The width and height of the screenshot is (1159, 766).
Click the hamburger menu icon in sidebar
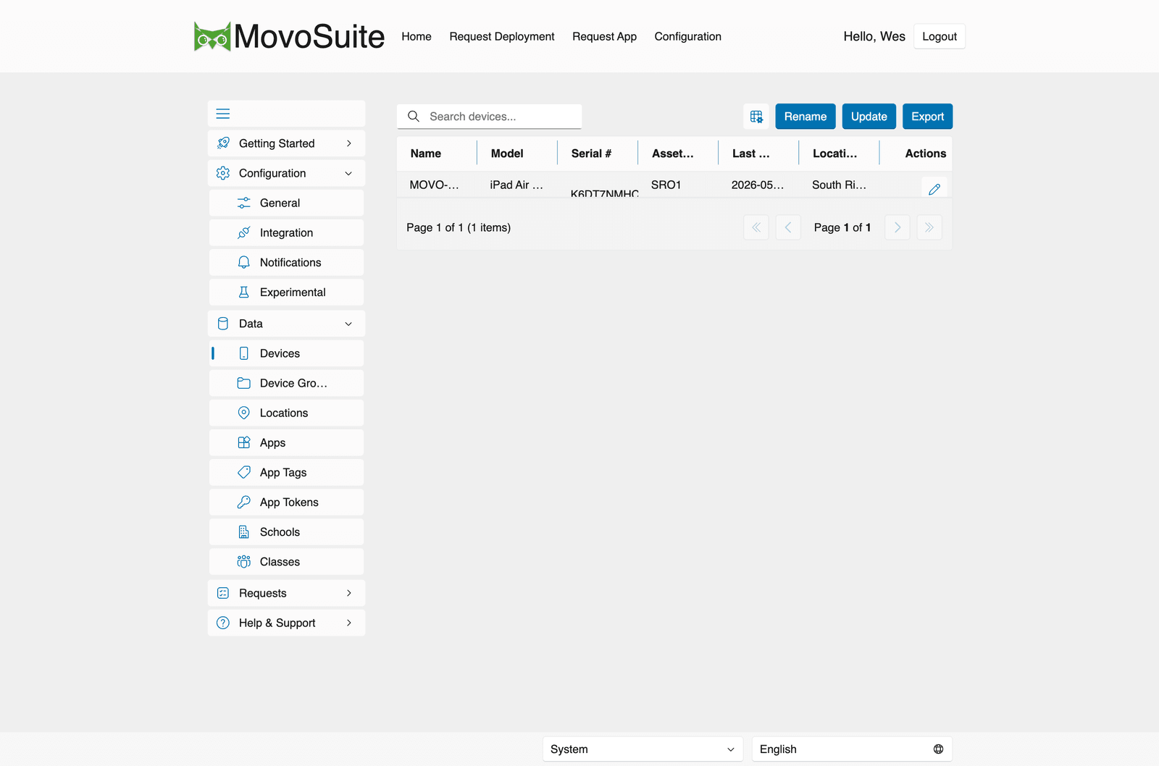pos(223,114)
